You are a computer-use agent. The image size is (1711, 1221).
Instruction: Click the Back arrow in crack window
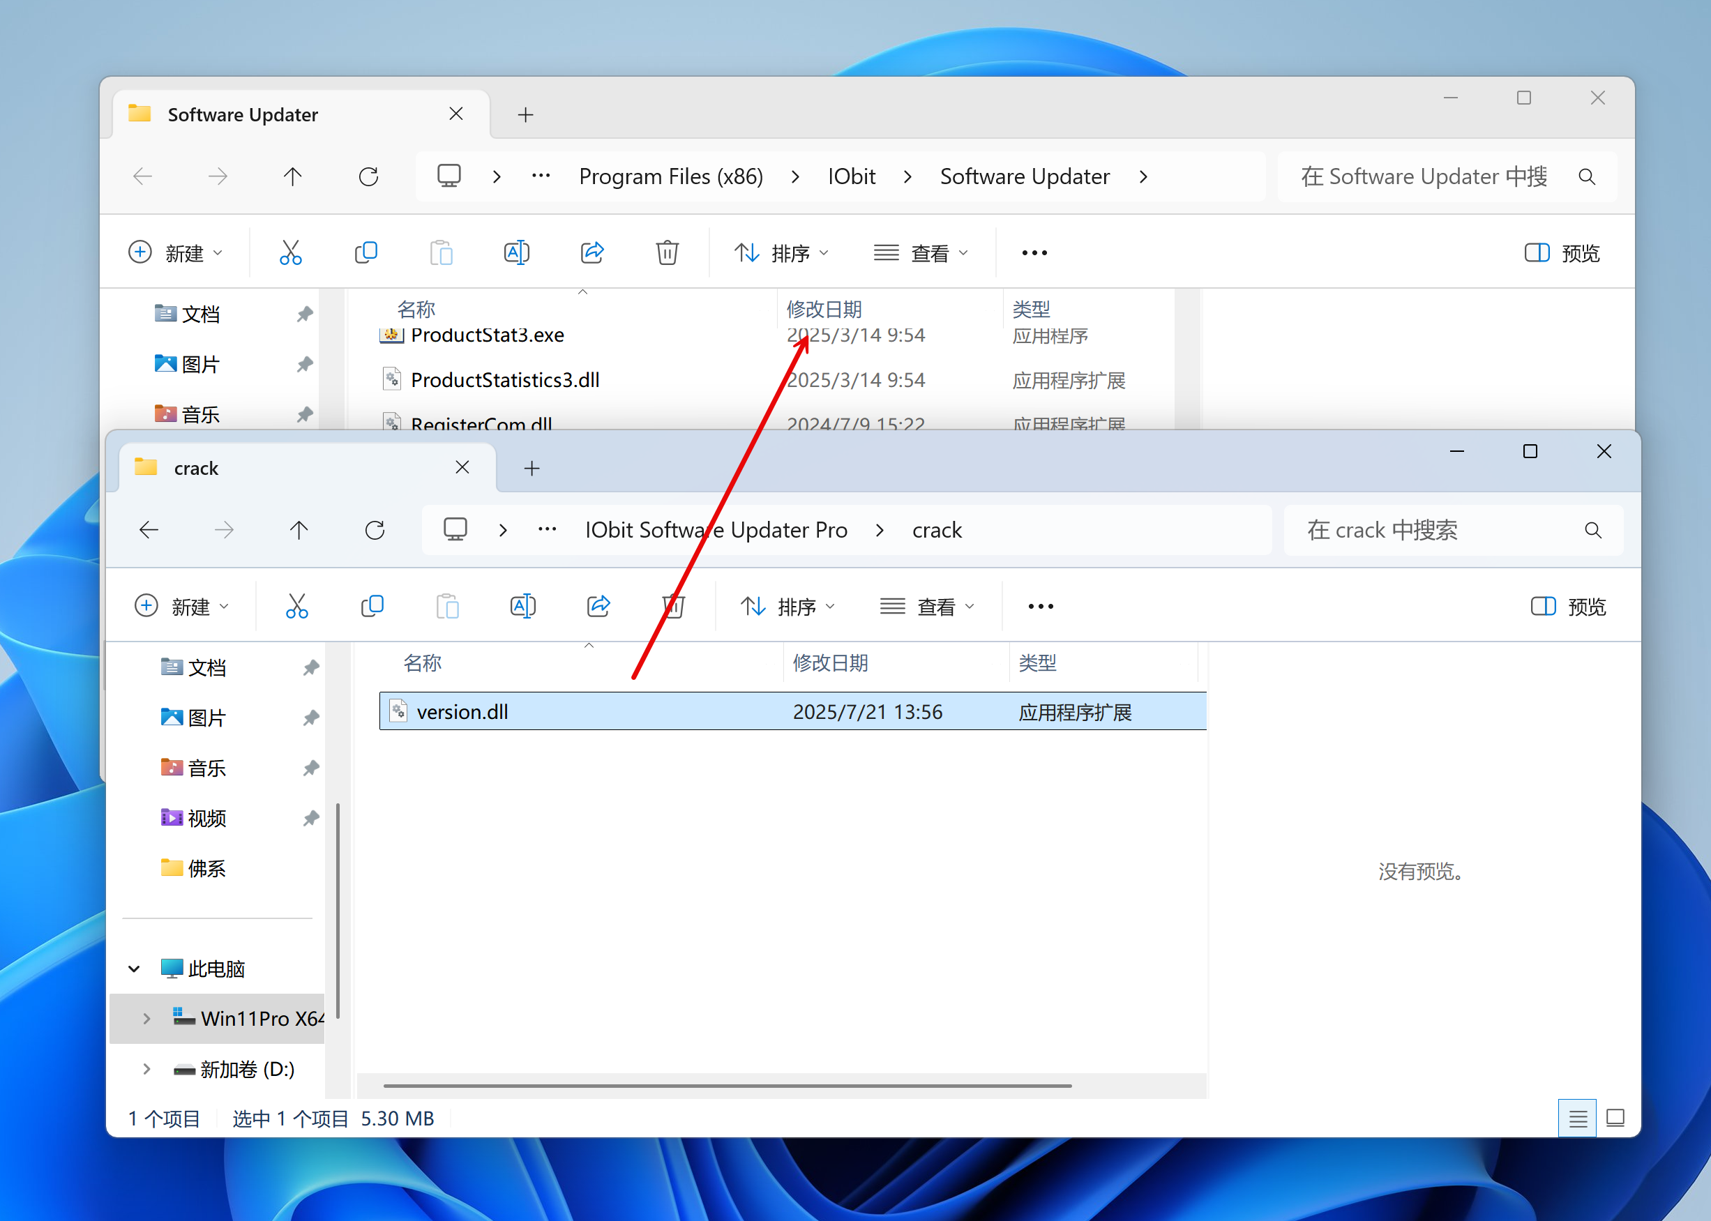click(149, 530)
